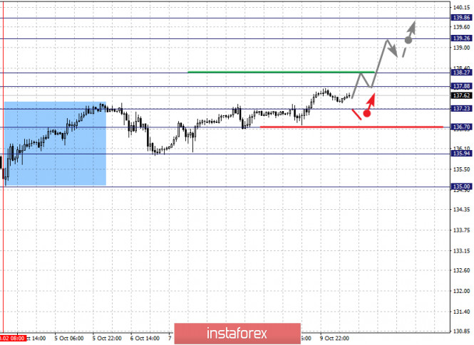Click the current price 137.62 label
474x345 pixels.
tap(461, 95)
